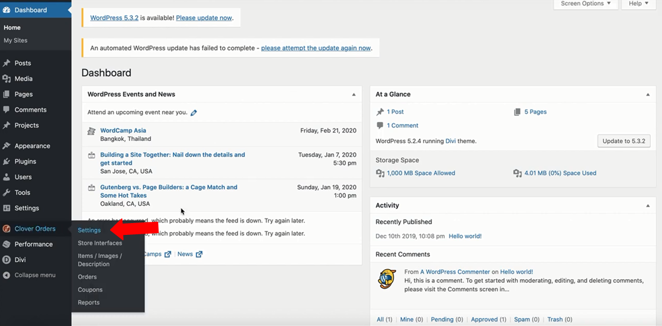Open the Screen Options dropdown
The image size is (662, 326).
585,4
